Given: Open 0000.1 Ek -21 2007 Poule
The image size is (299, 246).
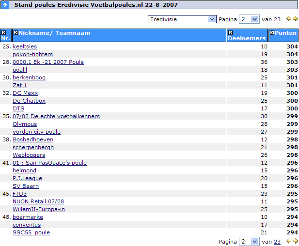Looking at the screenshot, I should [x=48, y=62].
